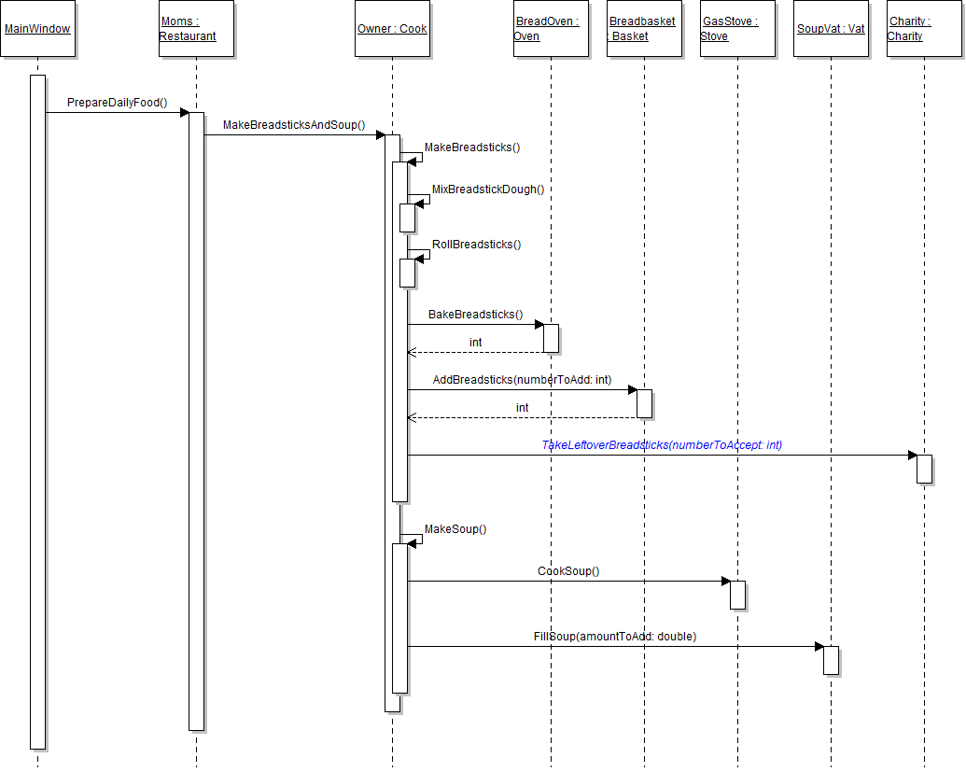Click the blue TakeLeftoverBreadsticks message text
This screenshot has width=966, height=772.
662,445
